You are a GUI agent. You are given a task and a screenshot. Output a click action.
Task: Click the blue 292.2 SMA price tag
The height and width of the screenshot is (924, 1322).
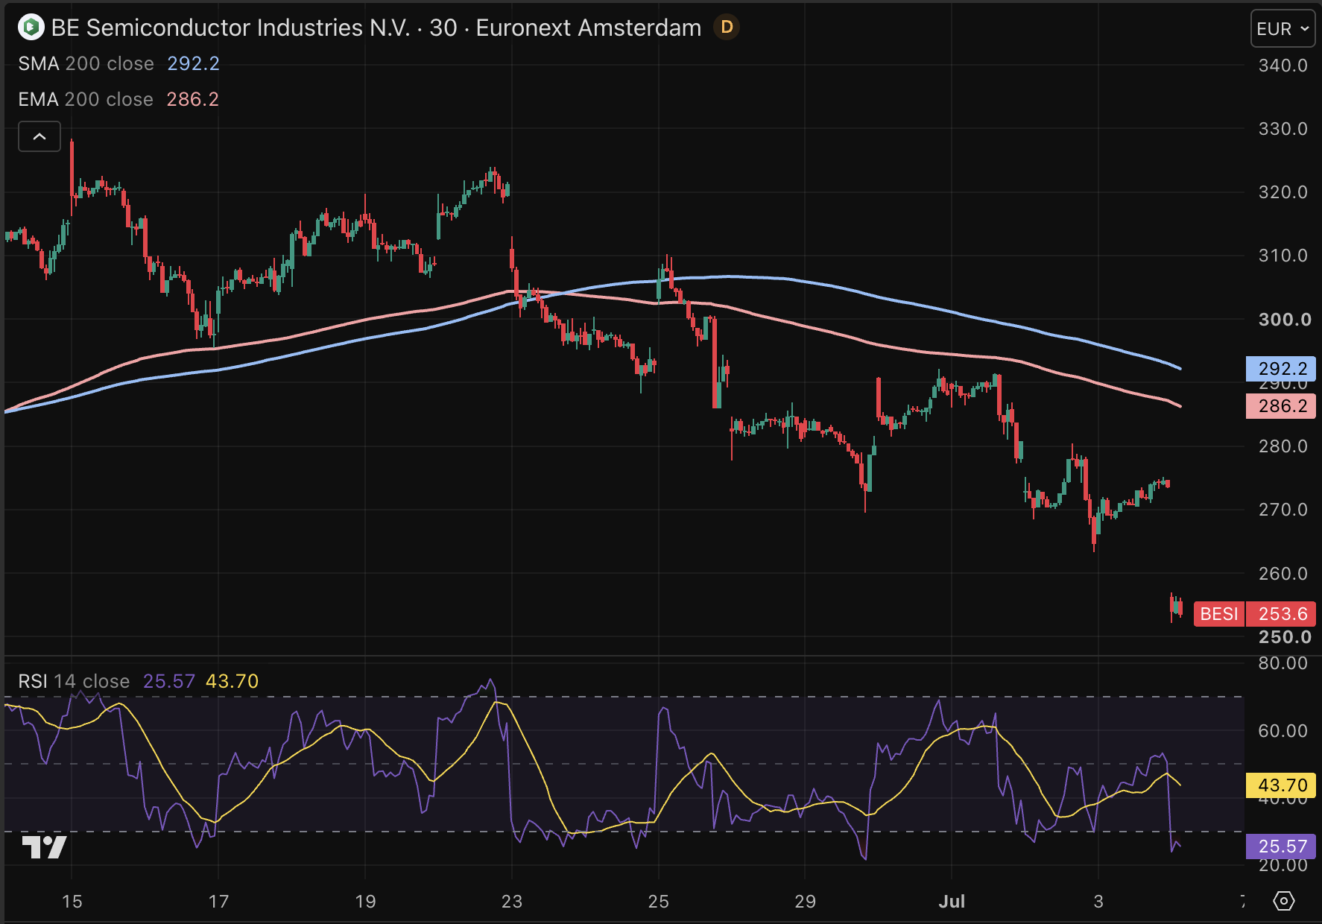click(1281, 369)
